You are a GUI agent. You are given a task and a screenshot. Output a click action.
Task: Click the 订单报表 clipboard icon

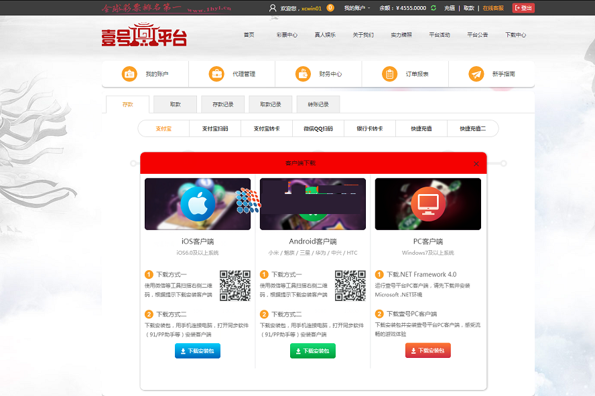point(389,74)
